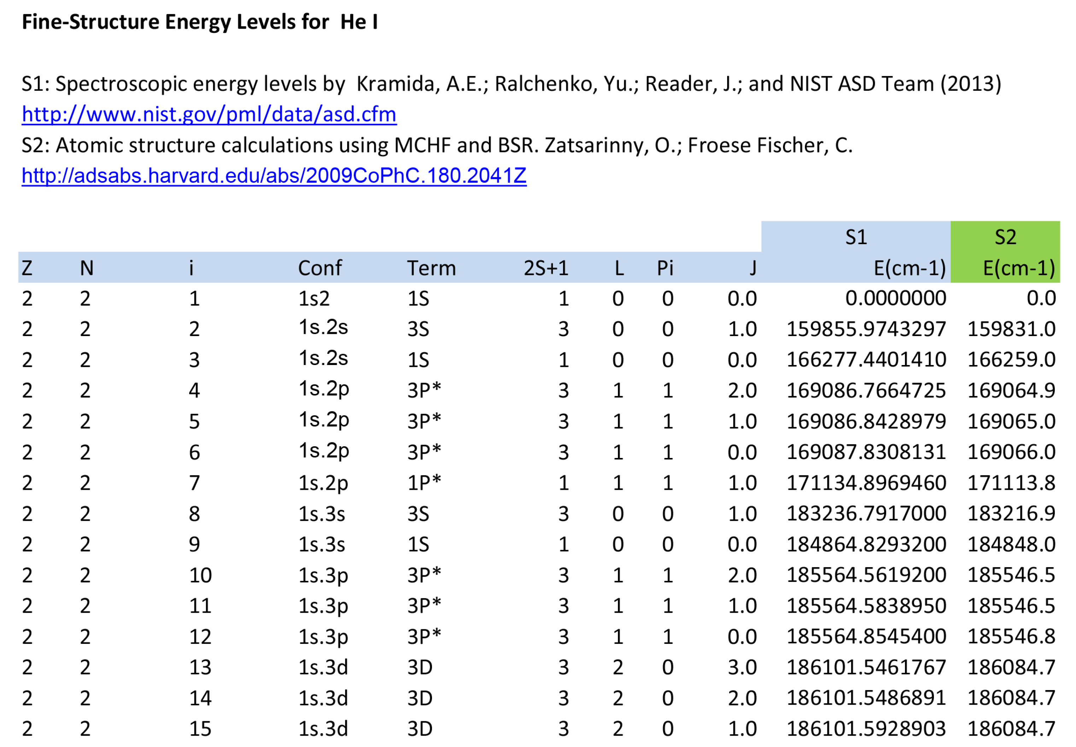Click the Pi column header
The width and height of the screenshot is (1076, 747).
coord(665,268)
